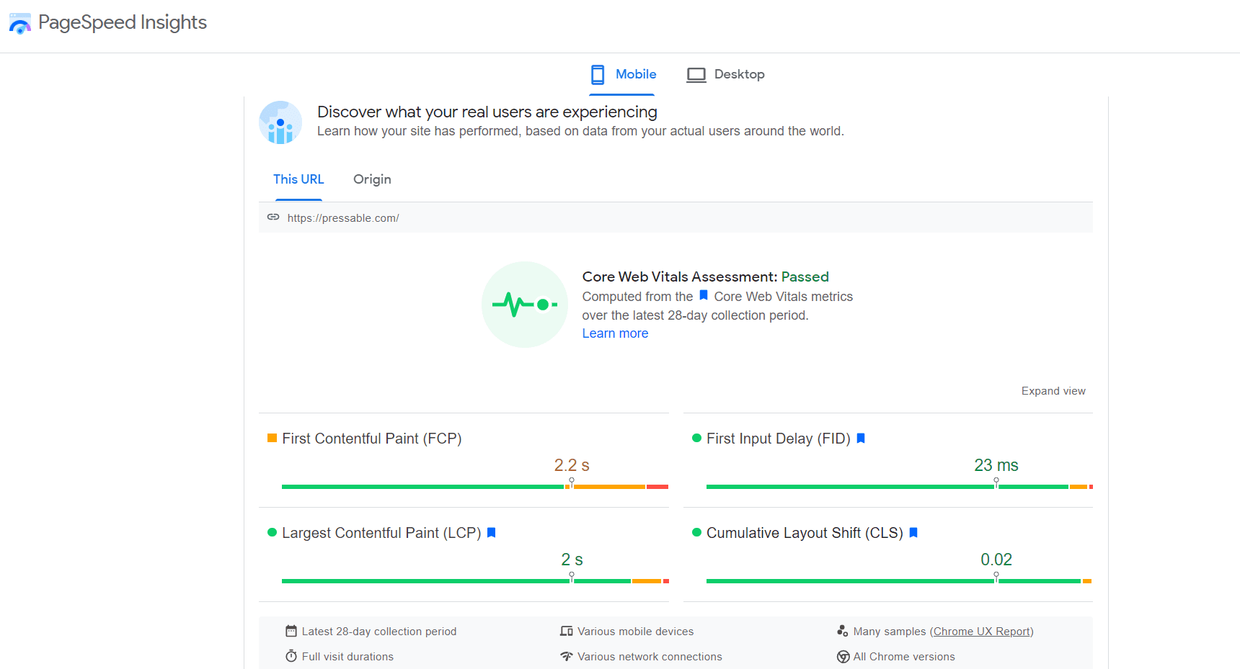1240x669 pixels.
Task: Click the 23 ms FID value
Action: 996,465
